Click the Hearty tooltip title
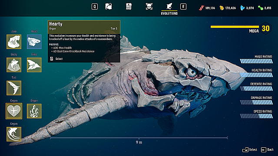278x156 pixels. click(x=56, y=24)
